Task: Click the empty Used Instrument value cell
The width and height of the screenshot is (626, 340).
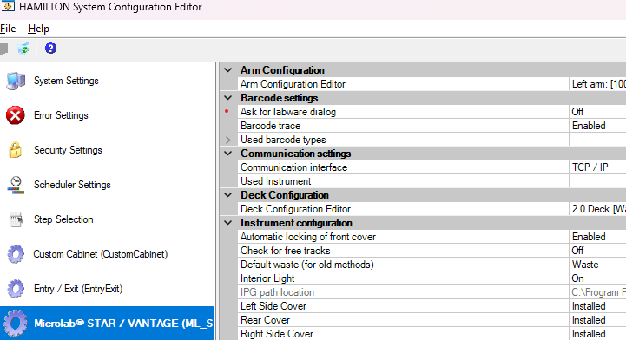Action: [597, 181]
